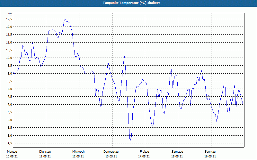Viewport: 257px width, 160px height.
Task: Click the 6,0 y-axis label
Action: [10, 120]
